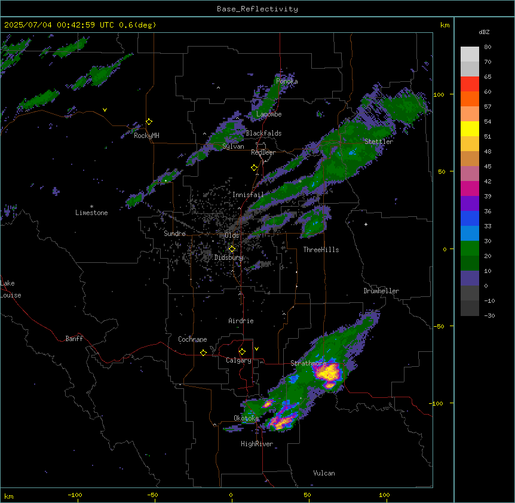Click the yellow diamond marker above Didsbury

pyautogui.click(x=232, y=249)
